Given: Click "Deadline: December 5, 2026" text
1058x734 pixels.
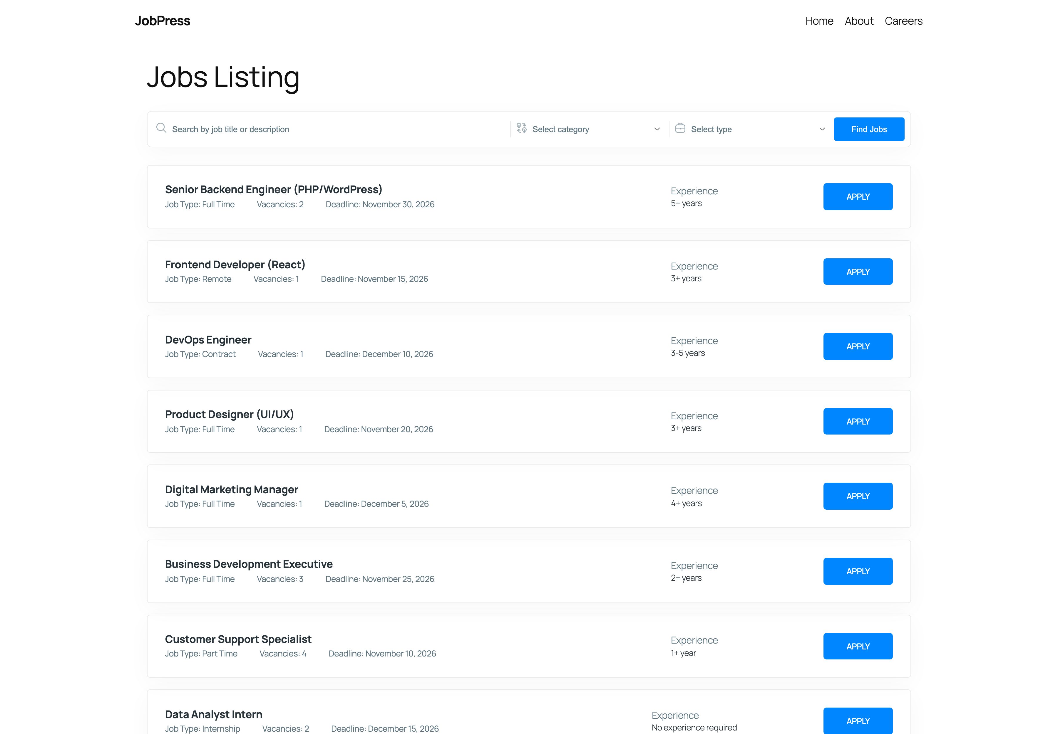Looking at the screenshot, I should tap(376, 504).
